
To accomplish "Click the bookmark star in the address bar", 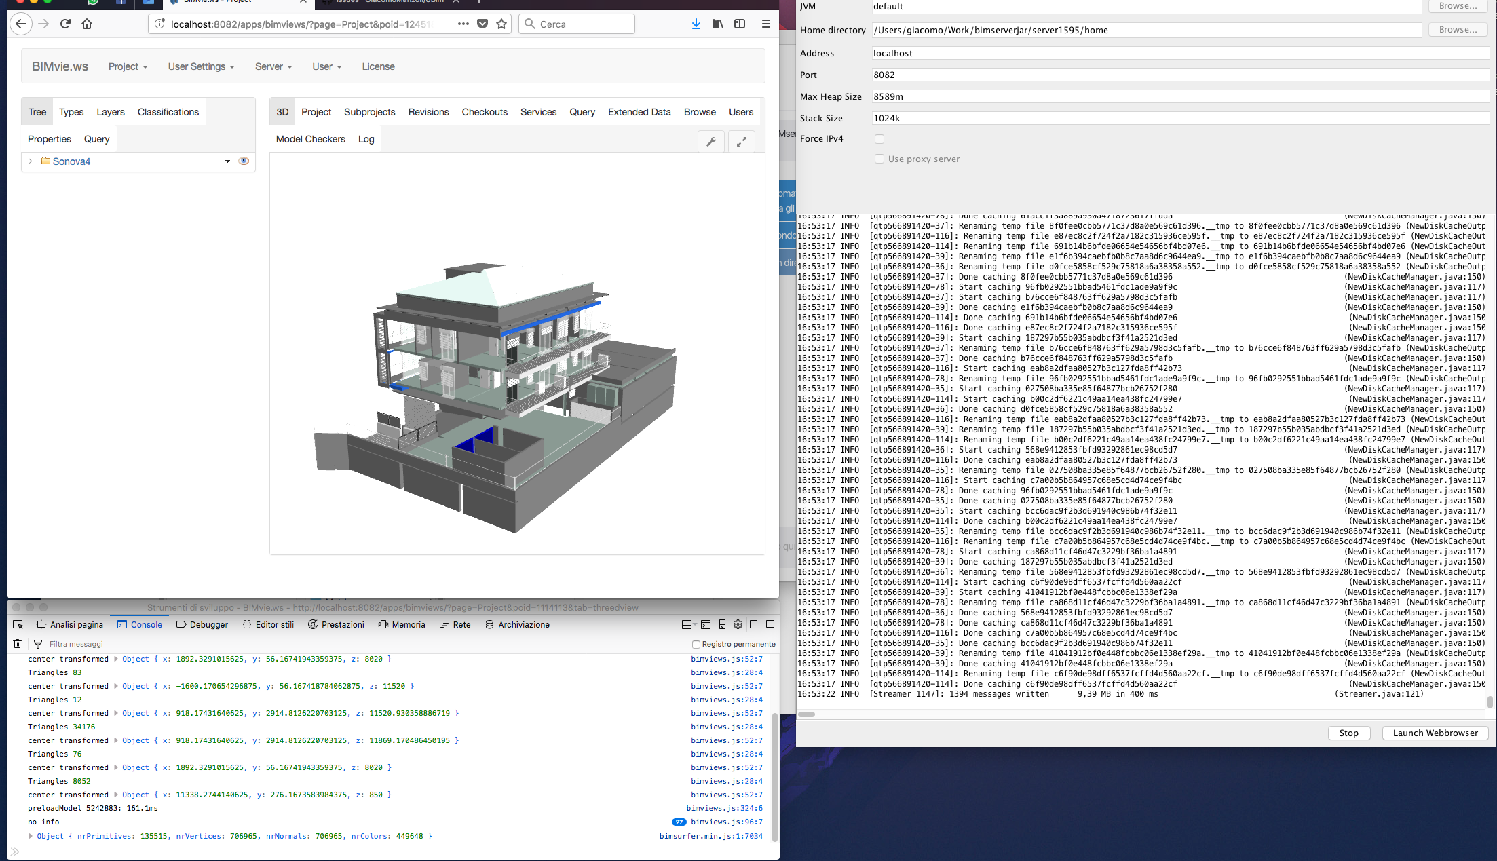I will (x=501, y=24).
